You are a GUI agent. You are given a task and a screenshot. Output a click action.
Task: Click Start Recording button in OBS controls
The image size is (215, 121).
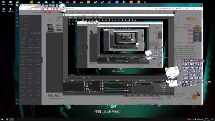163,84
